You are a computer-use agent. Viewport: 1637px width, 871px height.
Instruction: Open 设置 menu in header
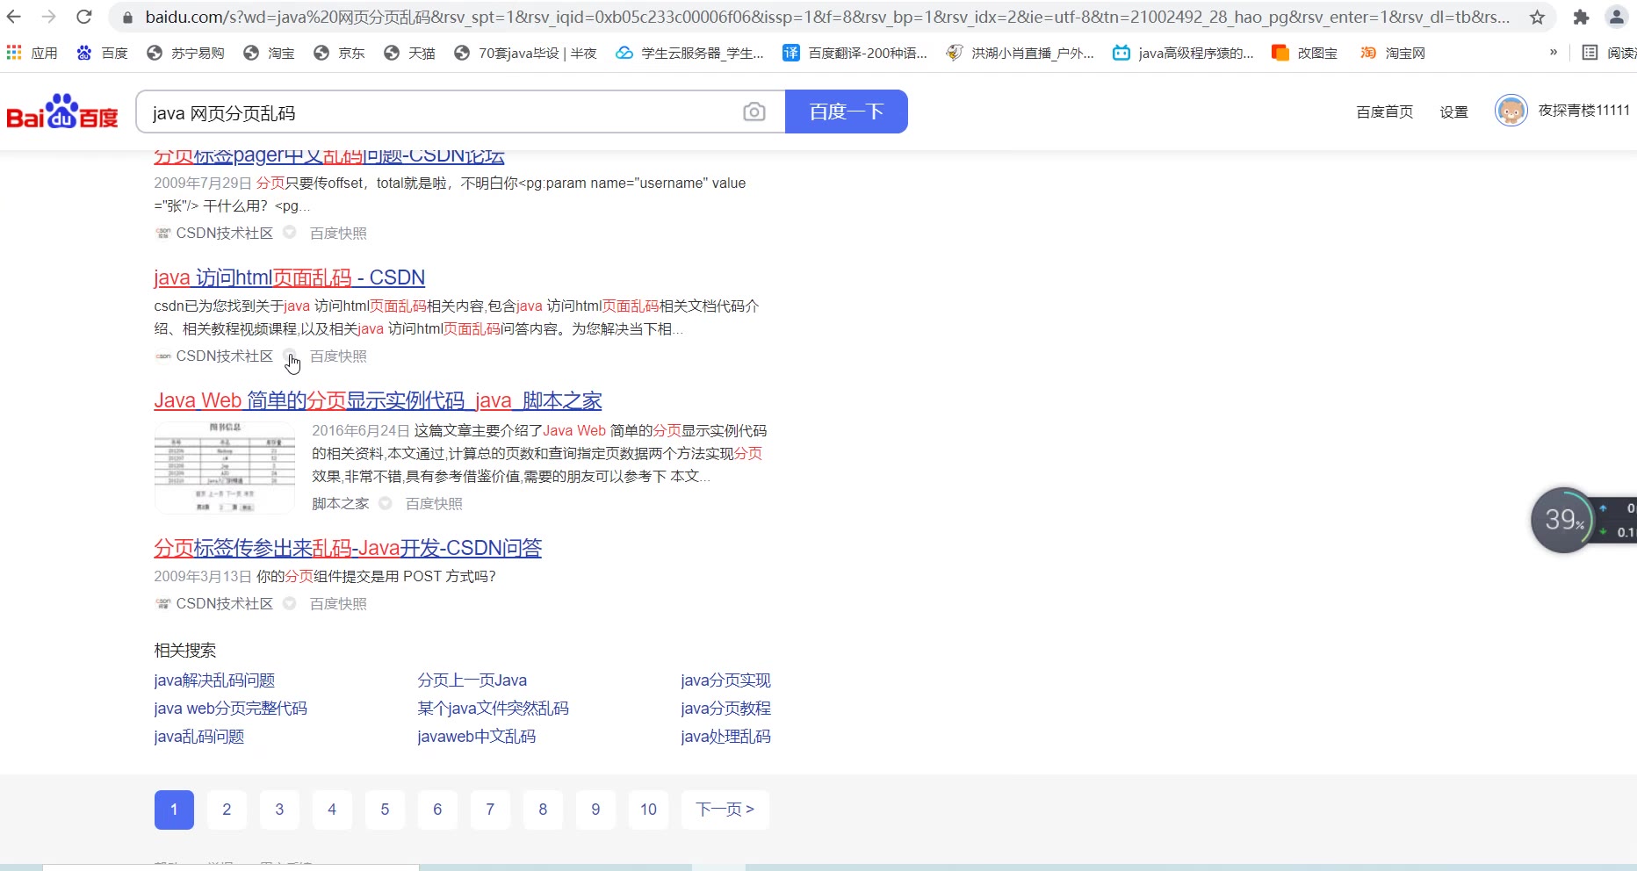click(1453, 112)
